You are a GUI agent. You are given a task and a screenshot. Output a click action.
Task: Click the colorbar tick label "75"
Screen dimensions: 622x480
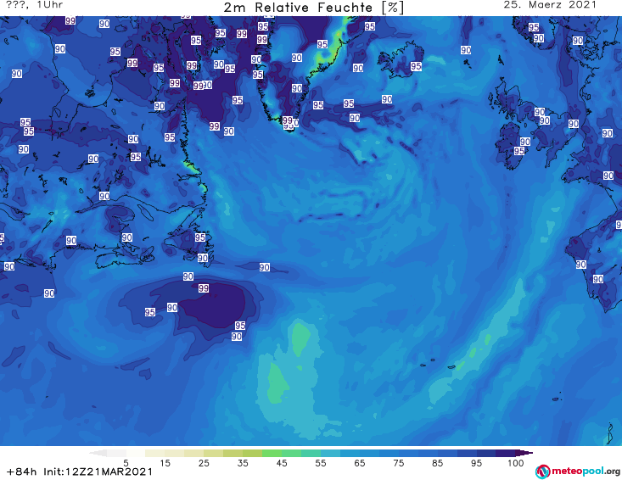(x=398, y=463)
